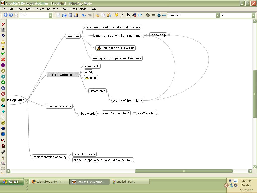The width and height of the screenshot is (257, 193).
Task: Click the Windows start button
Action: [12, 182]
